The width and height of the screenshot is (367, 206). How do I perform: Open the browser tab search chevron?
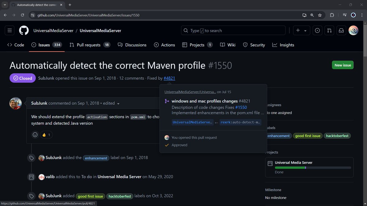4,5
